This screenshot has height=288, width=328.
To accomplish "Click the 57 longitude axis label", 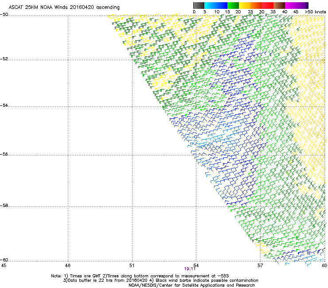I will (260, 265).
